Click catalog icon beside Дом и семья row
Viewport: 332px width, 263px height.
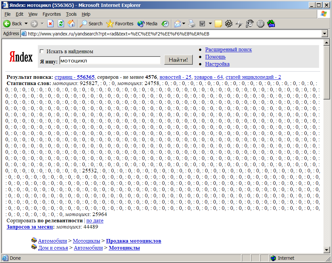coord(34,247)
